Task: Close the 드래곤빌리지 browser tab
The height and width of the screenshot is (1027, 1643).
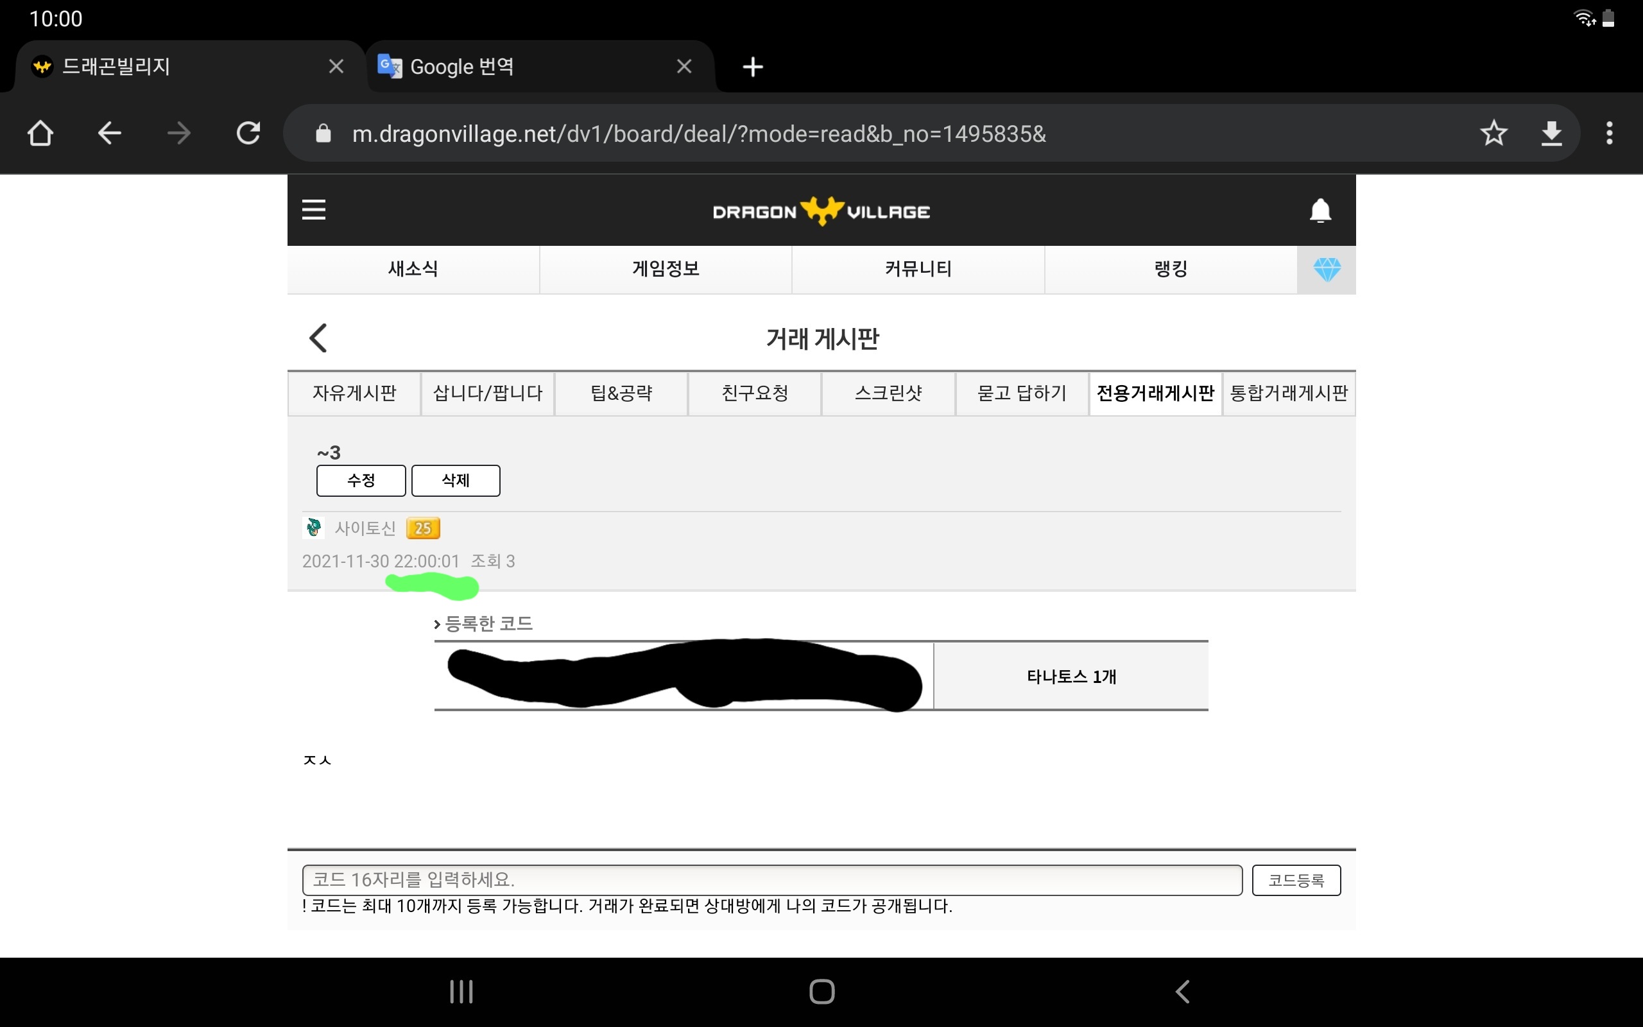Action: (x=336, y=67)
